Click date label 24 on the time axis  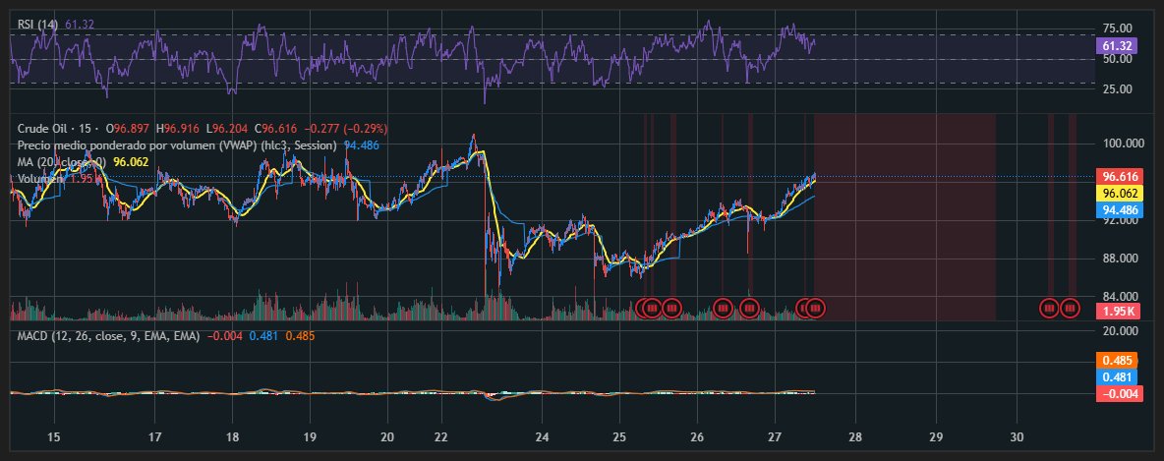(541, 436)
